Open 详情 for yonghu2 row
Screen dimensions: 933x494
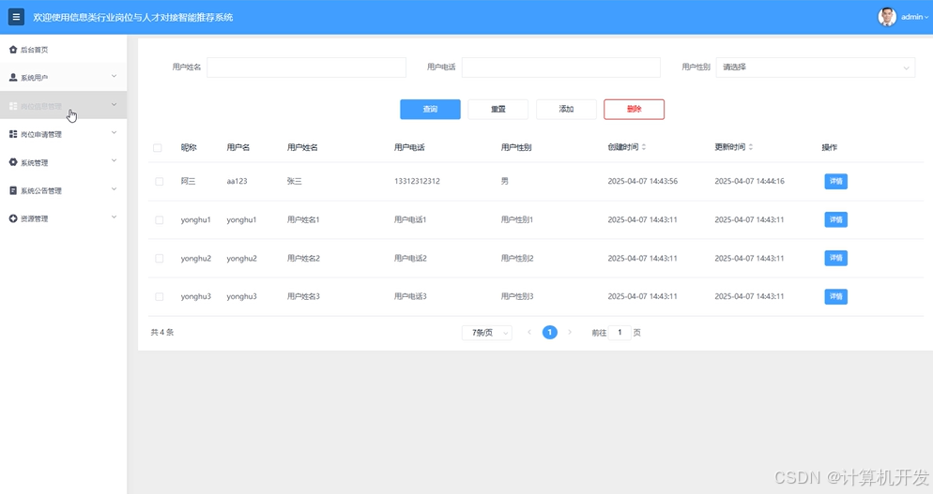pyautogui.click(x=836, y=258)
